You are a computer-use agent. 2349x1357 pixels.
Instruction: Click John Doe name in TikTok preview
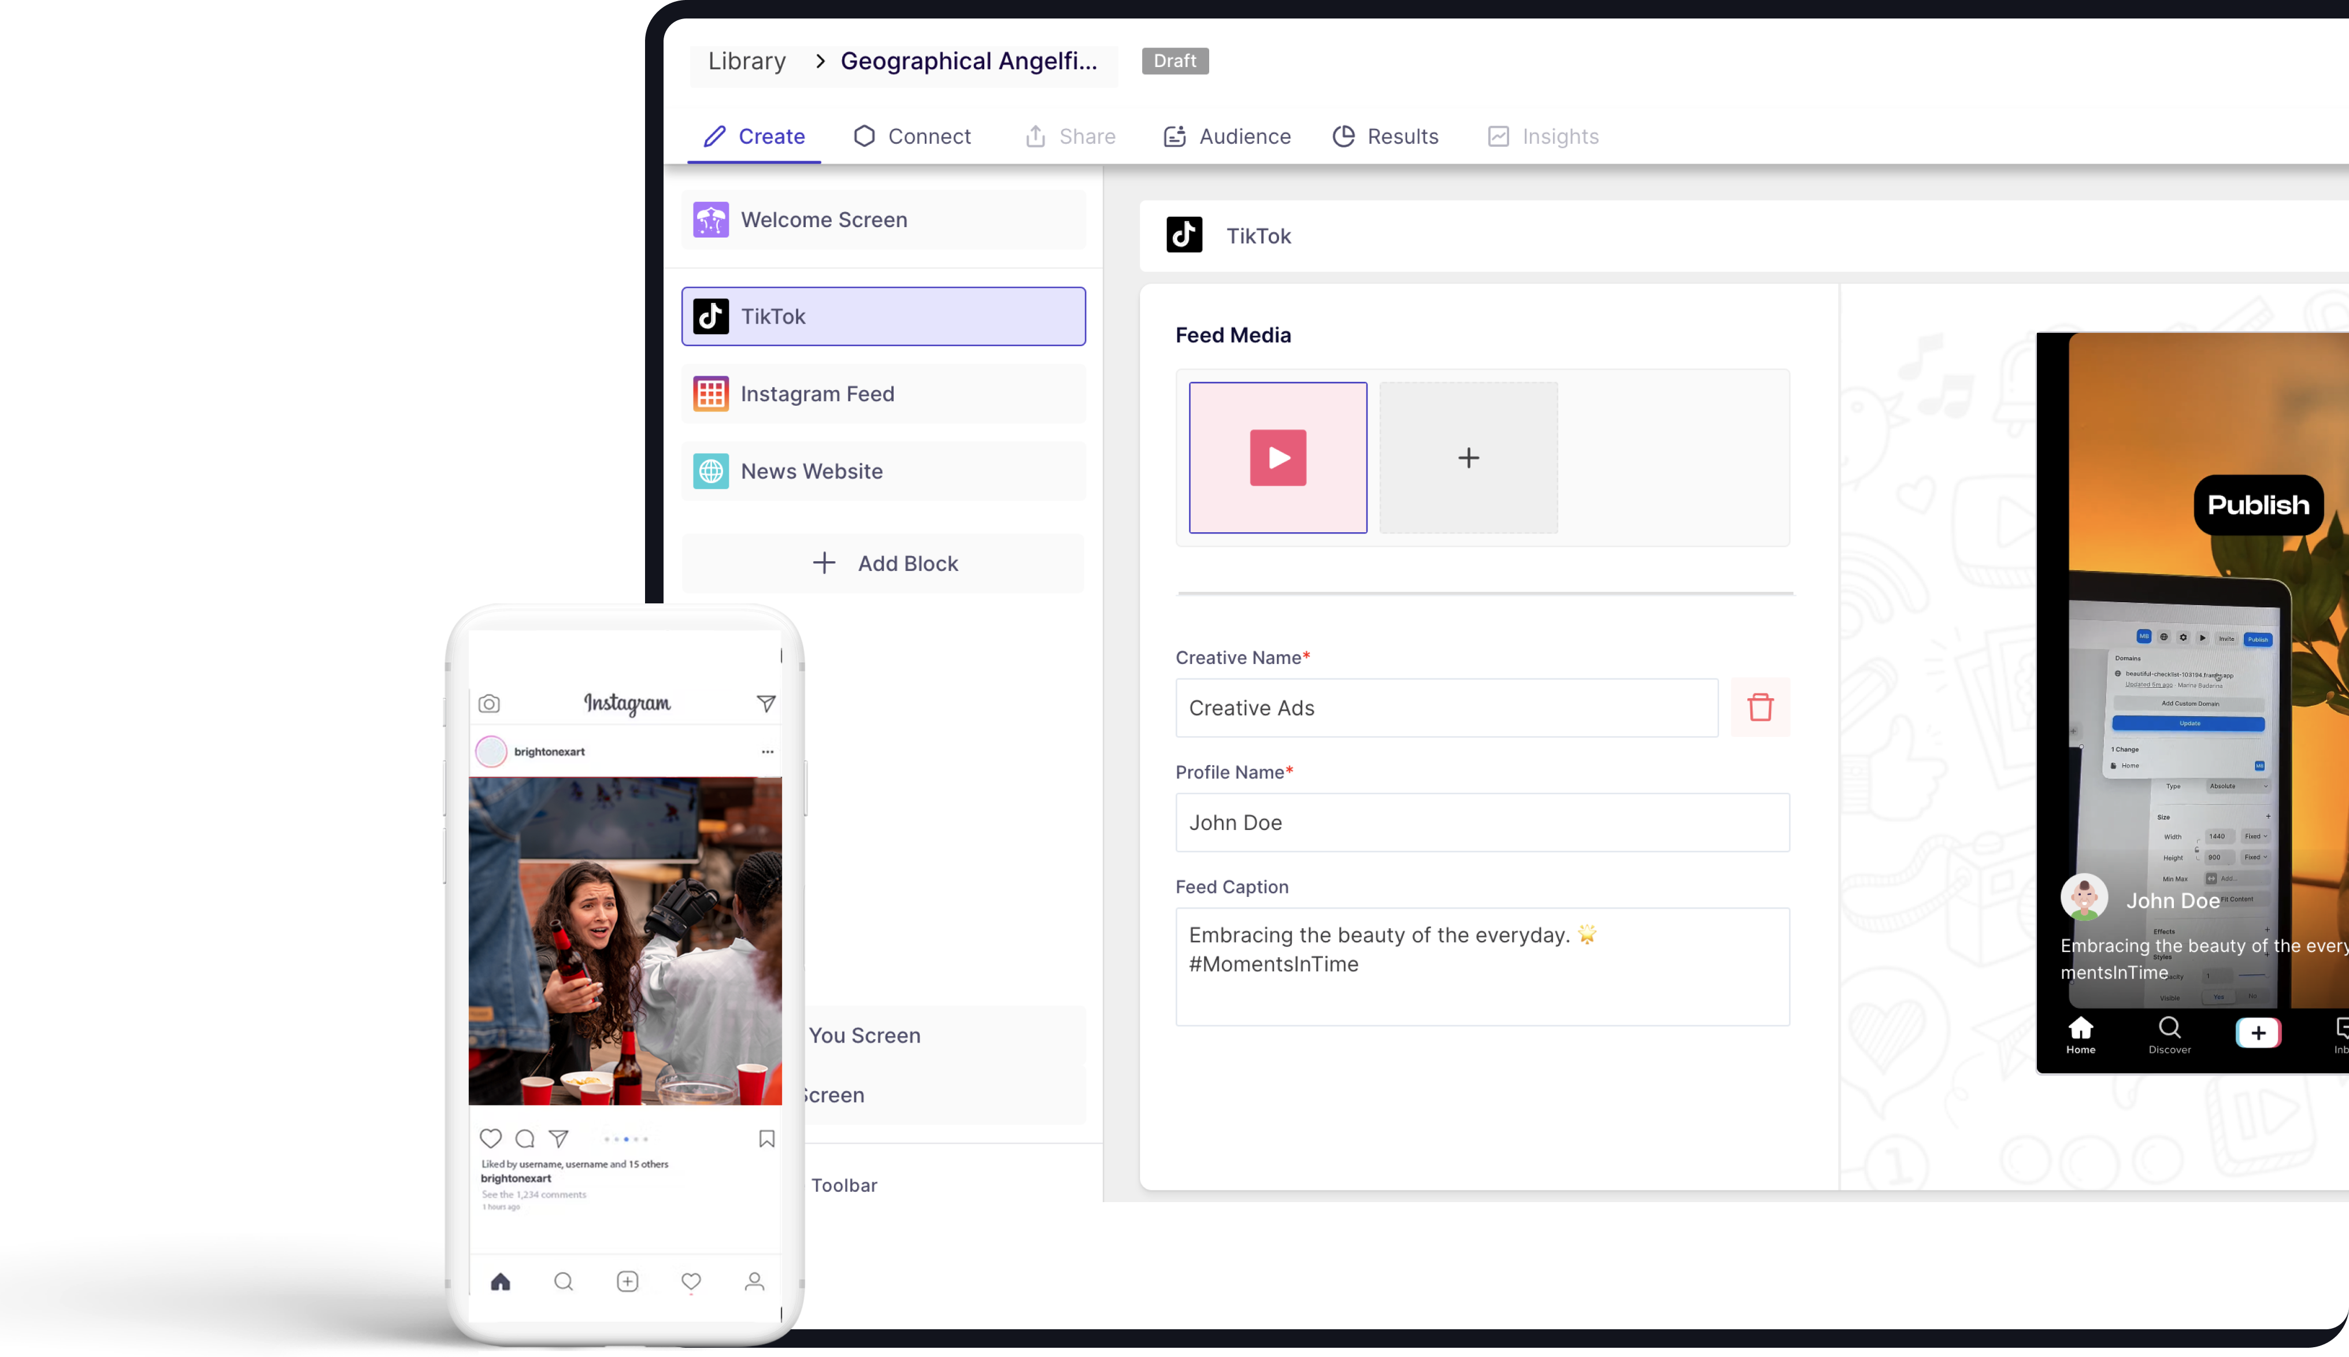click(2172, 900)
